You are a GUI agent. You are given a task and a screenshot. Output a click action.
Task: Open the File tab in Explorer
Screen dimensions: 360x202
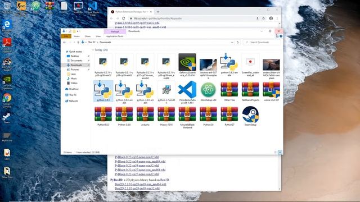tap(66, 36)
